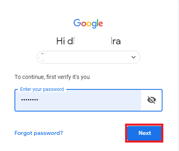Click the Next button

pyautogui.click(x=144, y=133)
